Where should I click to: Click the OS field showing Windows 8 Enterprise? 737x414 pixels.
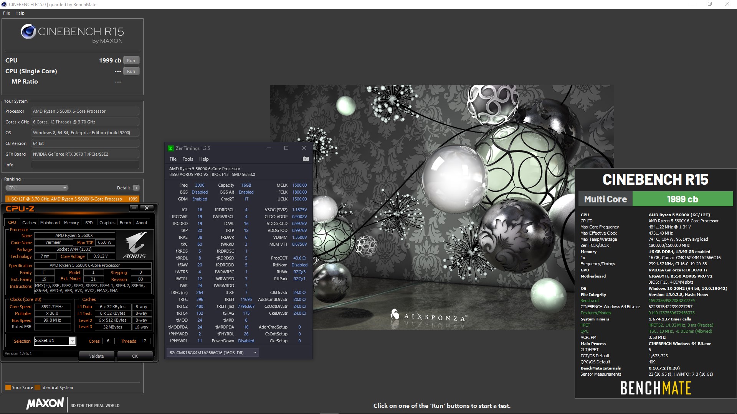(85, 133)
